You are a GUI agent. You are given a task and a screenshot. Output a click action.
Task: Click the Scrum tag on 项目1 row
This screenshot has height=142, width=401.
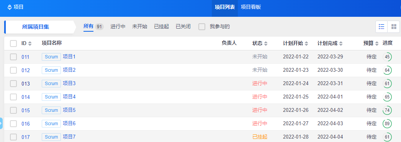(x=51, y=57)
